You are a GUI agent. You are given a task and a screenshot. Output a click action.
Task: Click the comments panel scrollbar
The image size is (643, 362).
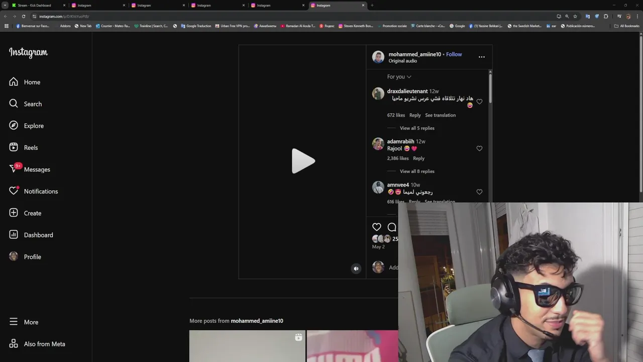click(490, 88)
